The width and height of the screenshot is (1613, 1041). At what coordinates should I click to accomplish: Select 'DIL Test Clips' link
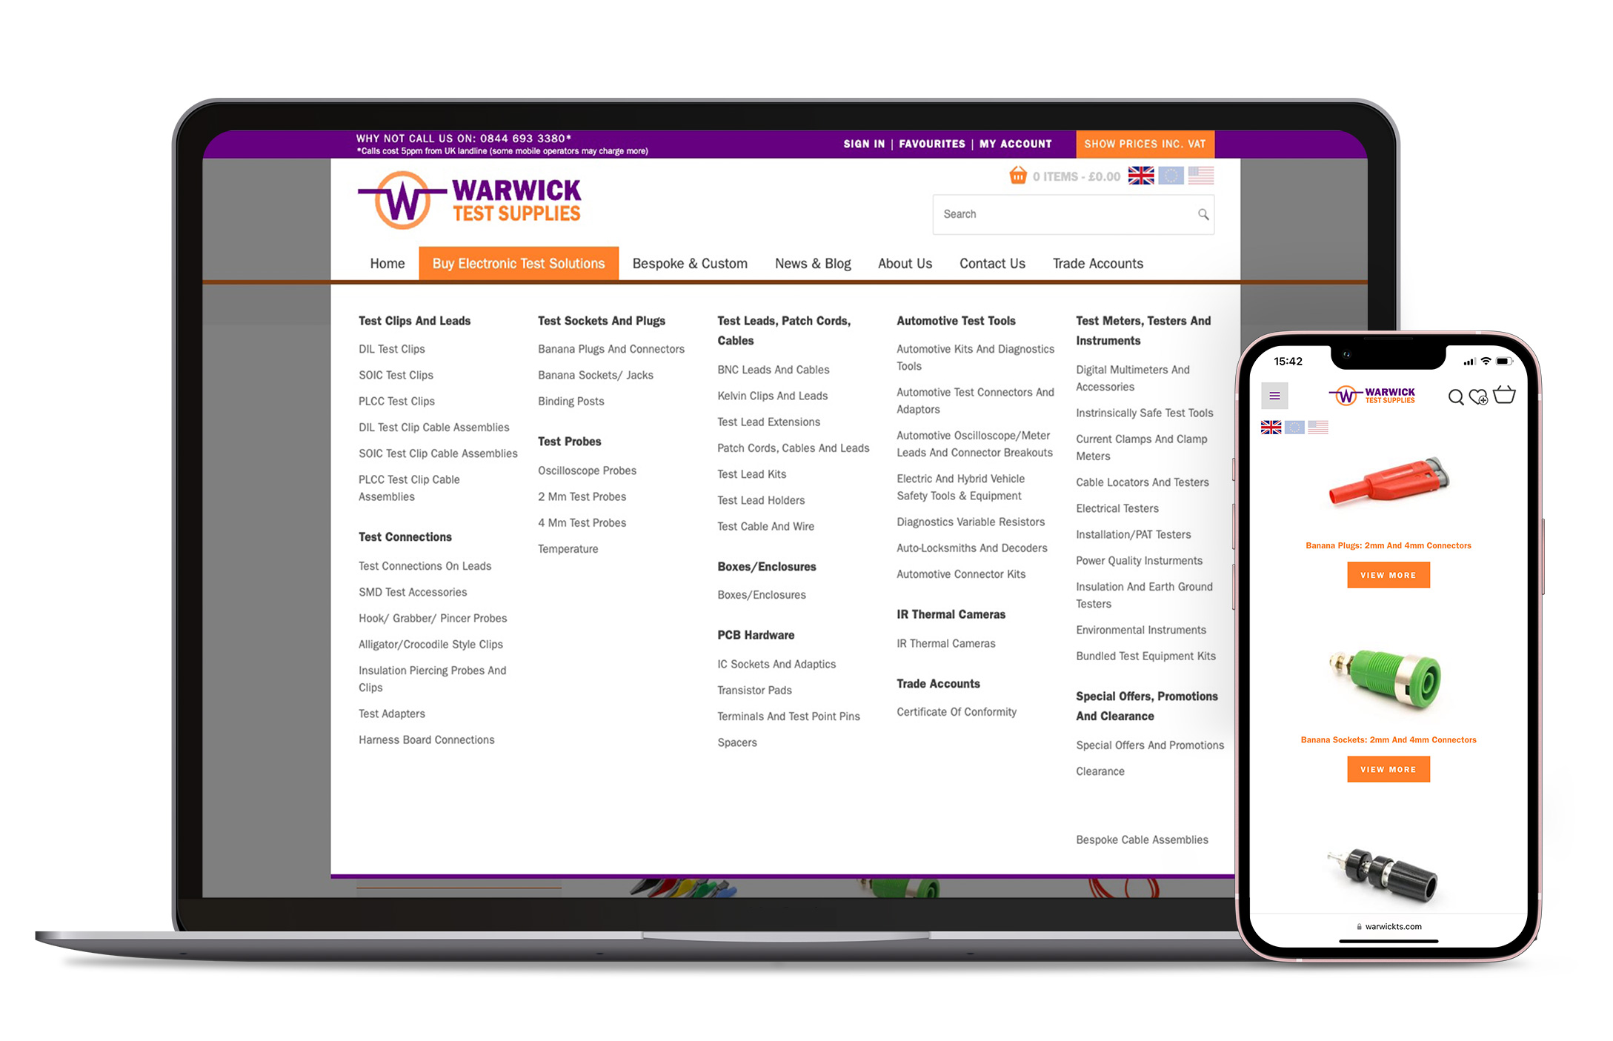[393, 350]
